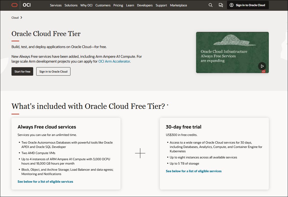
Task: Play the Always Free Services video
Action: click(262, 66)
